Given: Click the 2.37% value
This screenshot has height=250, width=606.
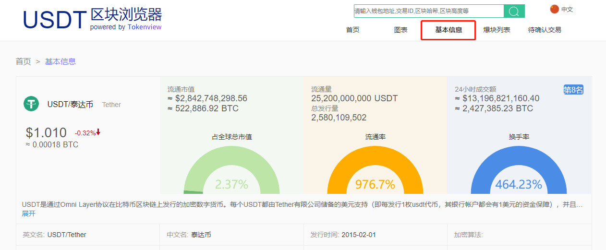Looking at the screenshot, I should 231,184.
